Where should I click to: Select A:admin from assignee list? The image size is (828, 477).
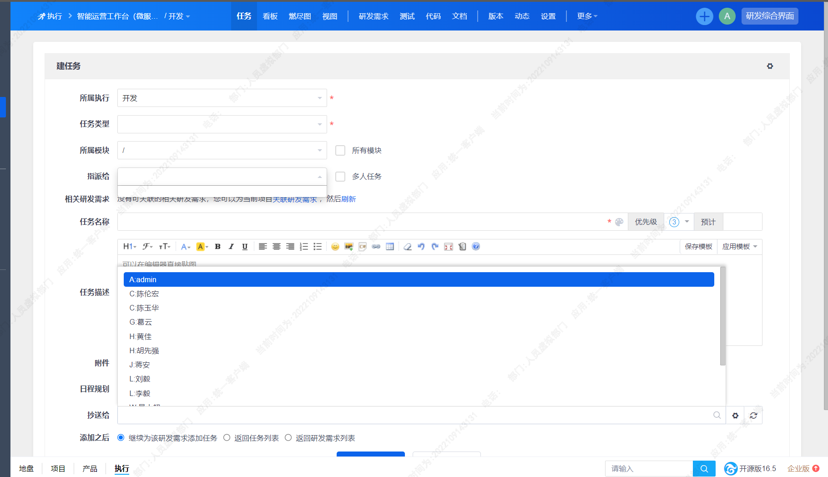coord(419,279)
